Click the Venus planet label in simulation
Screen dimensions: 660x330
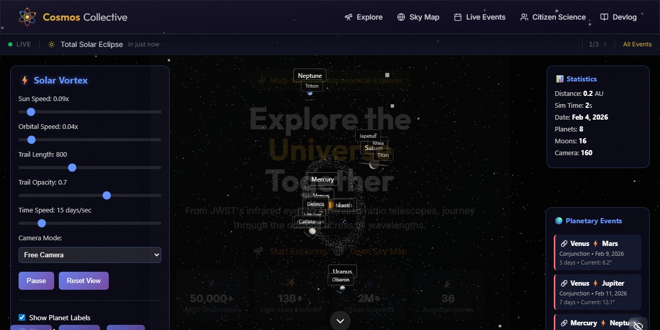pyautogui.click(x=321, y=195)
